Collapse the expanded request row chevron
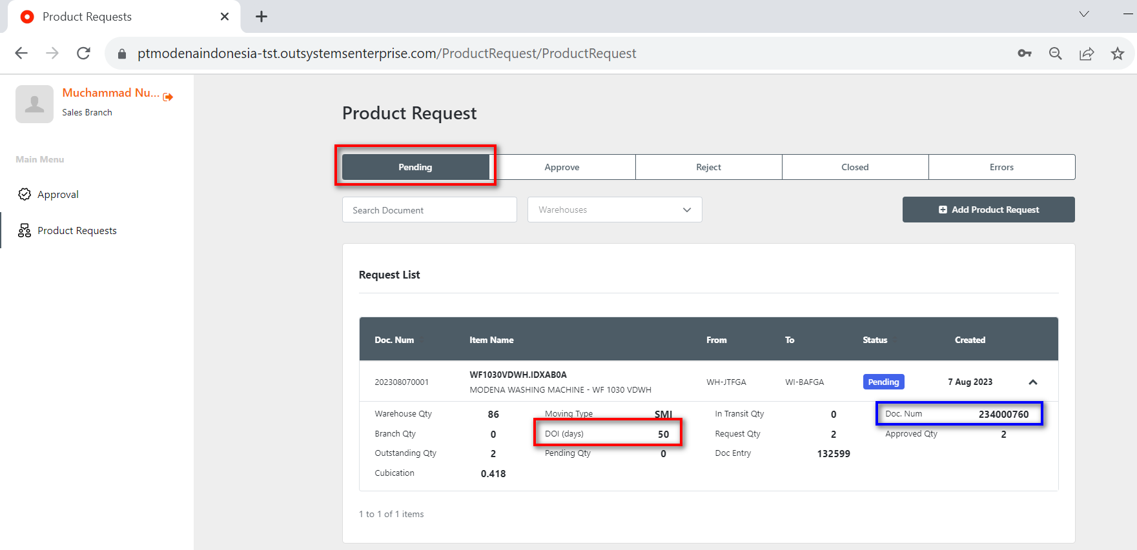Screen dimensions: 1137x550 (1033, 382)
